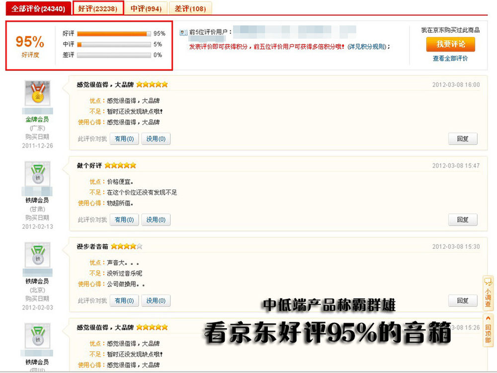Viewport: 497px width, 373px height.
Task: Click the star rating on the 15:26 review
Action: tap(152, 327)
